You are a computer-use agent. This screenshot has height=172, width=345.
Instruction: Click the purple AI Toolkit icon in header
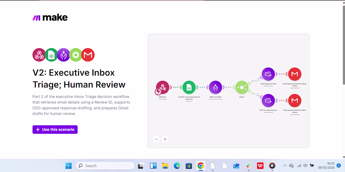pos(63,55)
